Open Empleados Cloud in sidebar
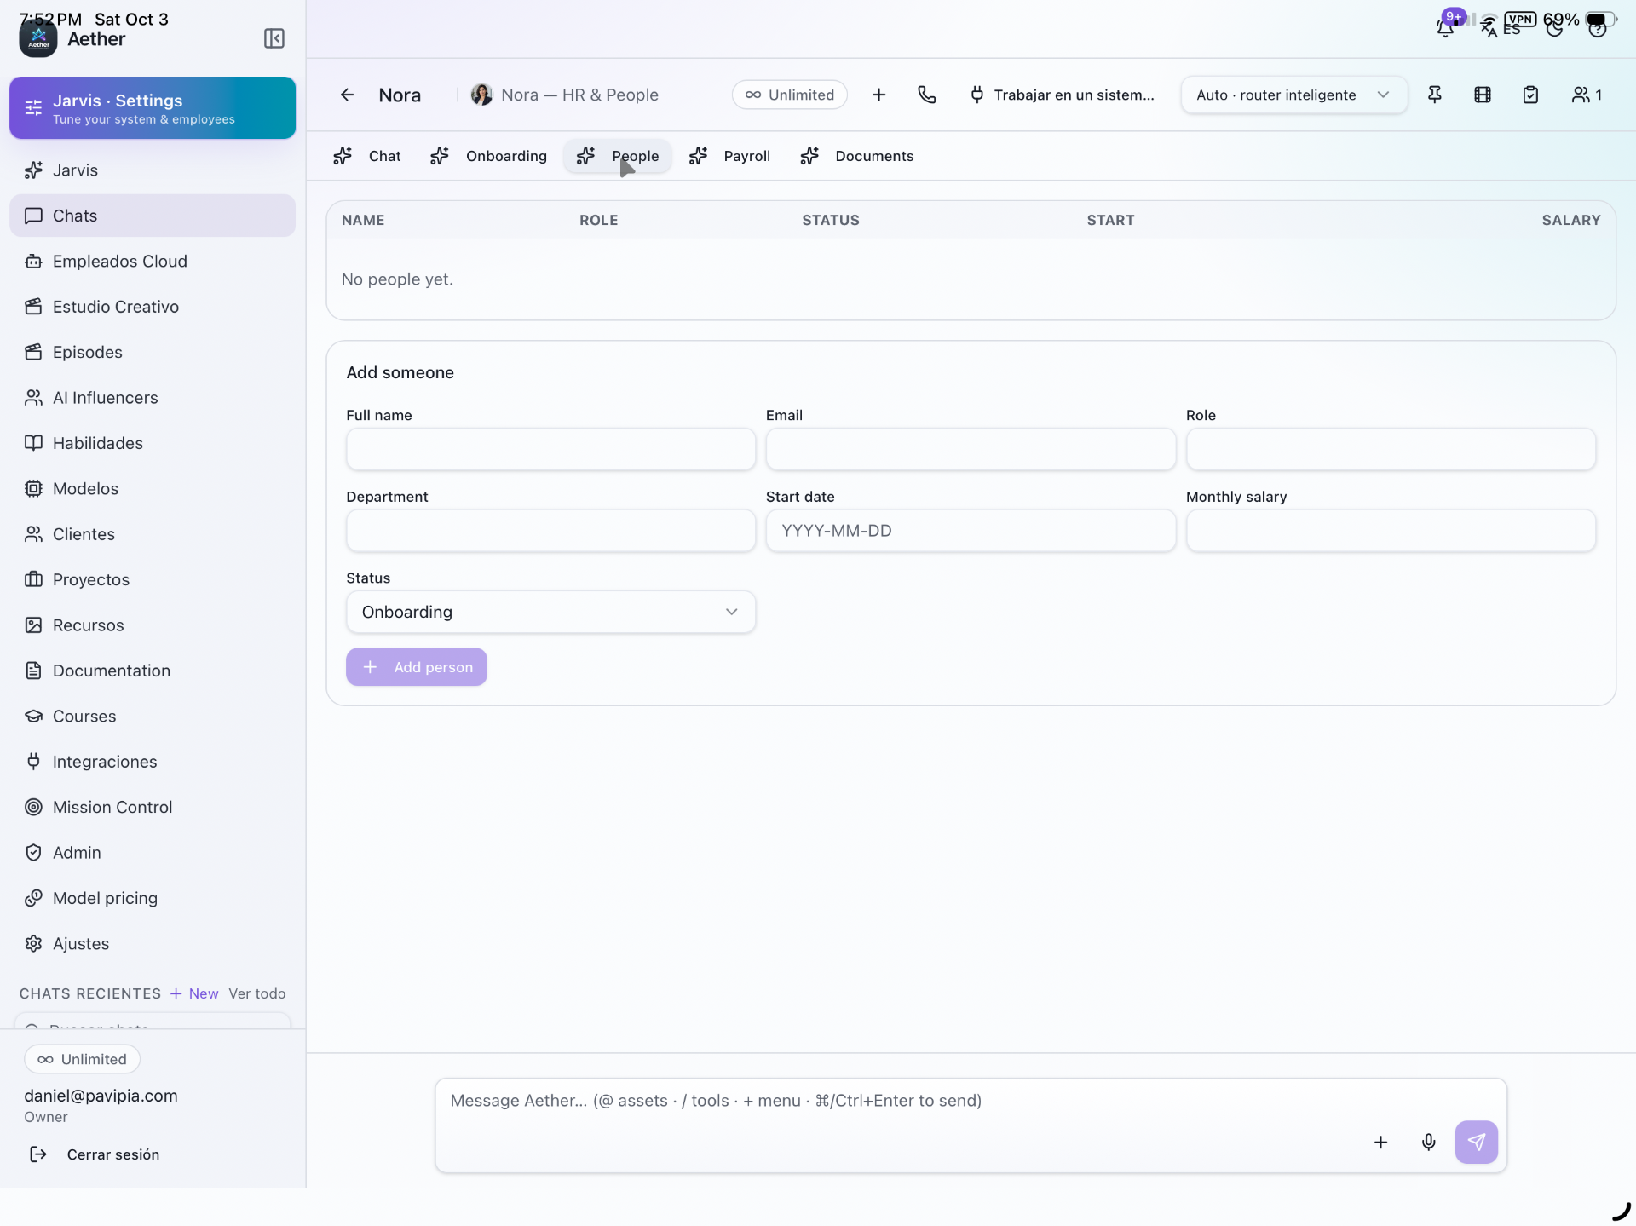 point(153,262)
